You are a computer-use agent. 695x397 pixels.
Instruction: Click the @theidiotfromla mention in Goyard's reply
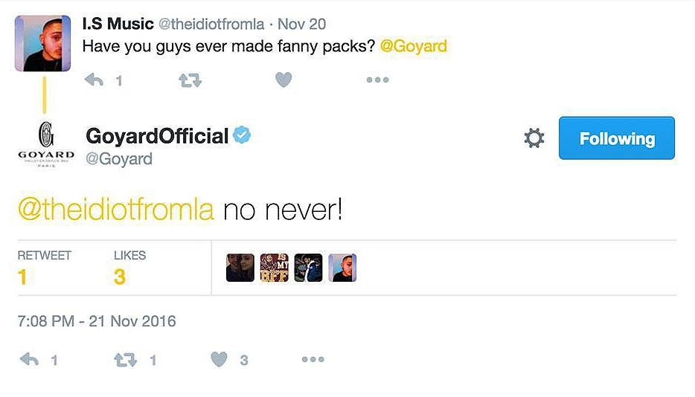(x=115, y=210)
